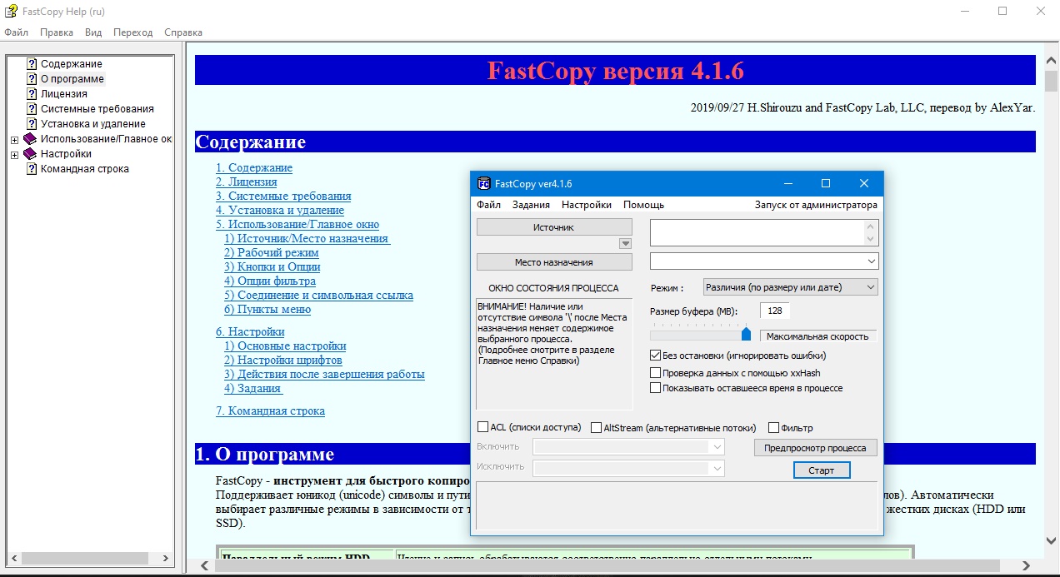Image resolution: width=1060 pixels, height=577 pixels.
Task: Open the 3) Кнопки и Опции link
Action: (x=272, y=267)
